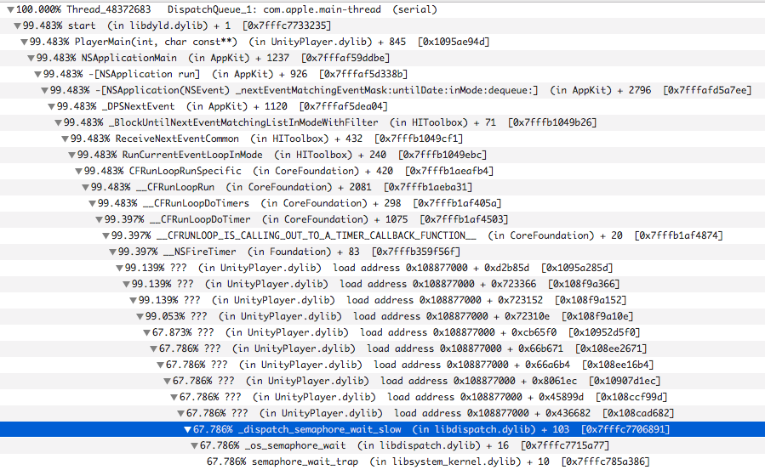Click address [0x7fffafd5a7ee] at row end
This screenshot has height=470, width=765.
(707, 90)
